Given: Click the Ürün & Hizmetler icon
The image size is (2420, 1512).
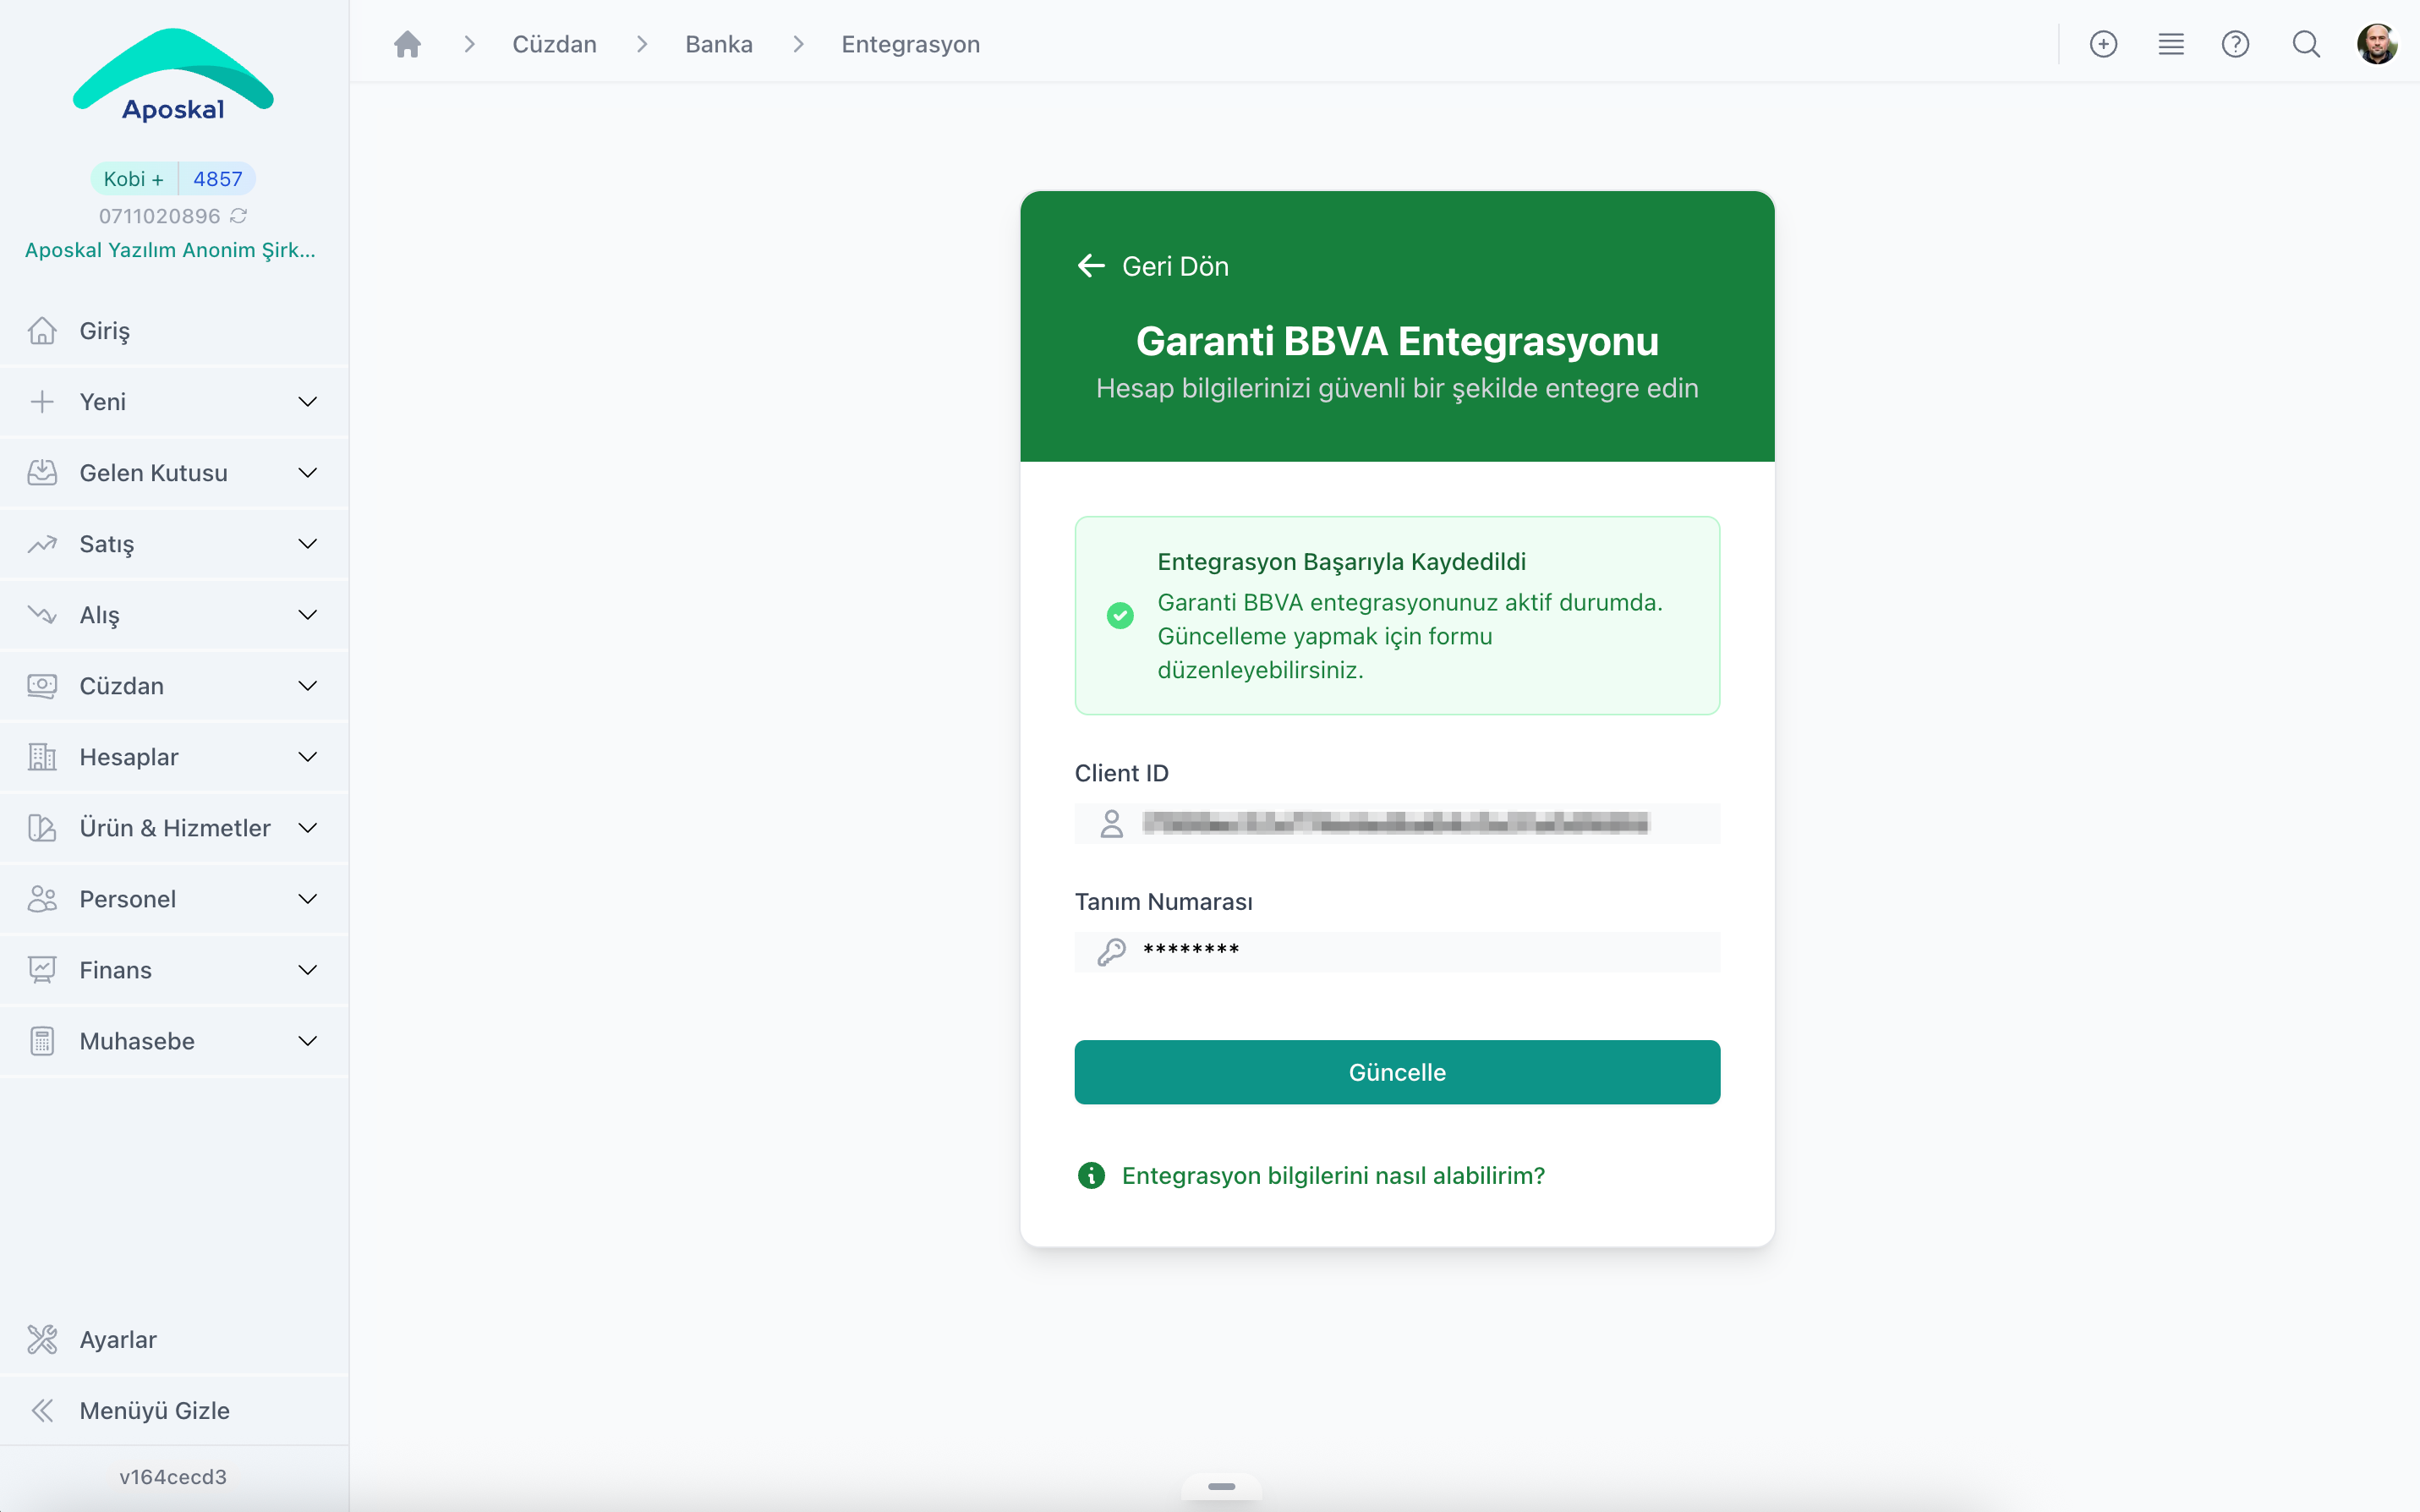Looking at the screenshot, I should pyautogui.click(x=42, y=828).
